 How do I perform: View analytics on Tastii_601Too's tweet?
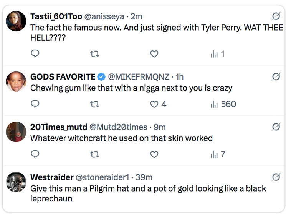point(217,54)
